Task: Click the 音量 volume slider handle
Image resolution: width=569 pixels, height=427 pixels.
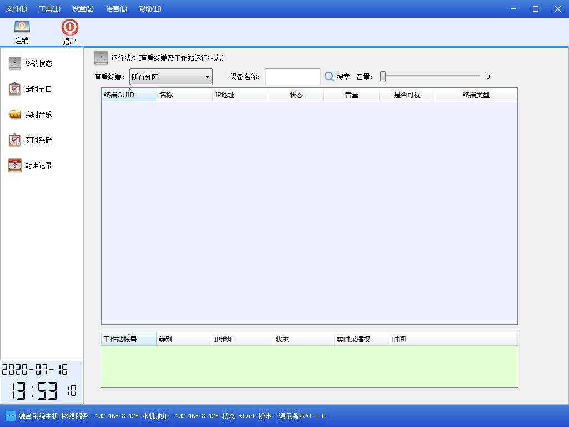Action: pyautogui.click(x=383, y=77)
